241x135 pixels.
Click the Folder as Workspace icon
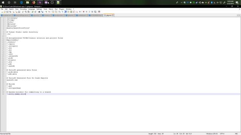point(77,12)
